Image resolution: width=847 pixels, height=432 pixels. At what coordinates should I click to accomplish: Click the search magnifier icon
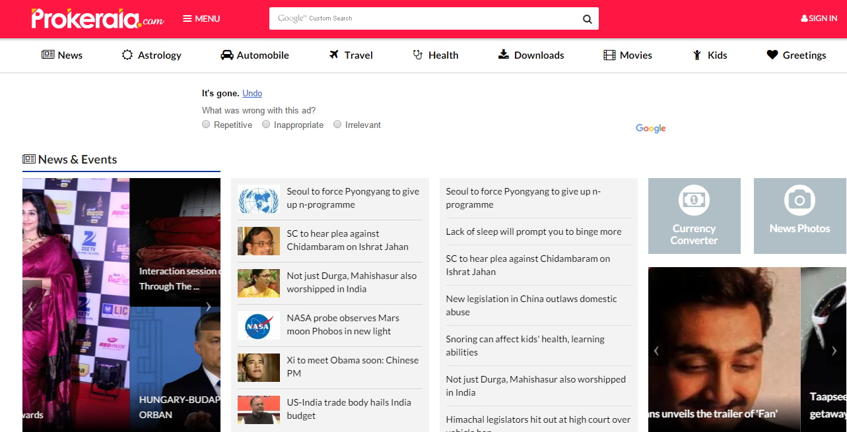(x=587, y=19)
